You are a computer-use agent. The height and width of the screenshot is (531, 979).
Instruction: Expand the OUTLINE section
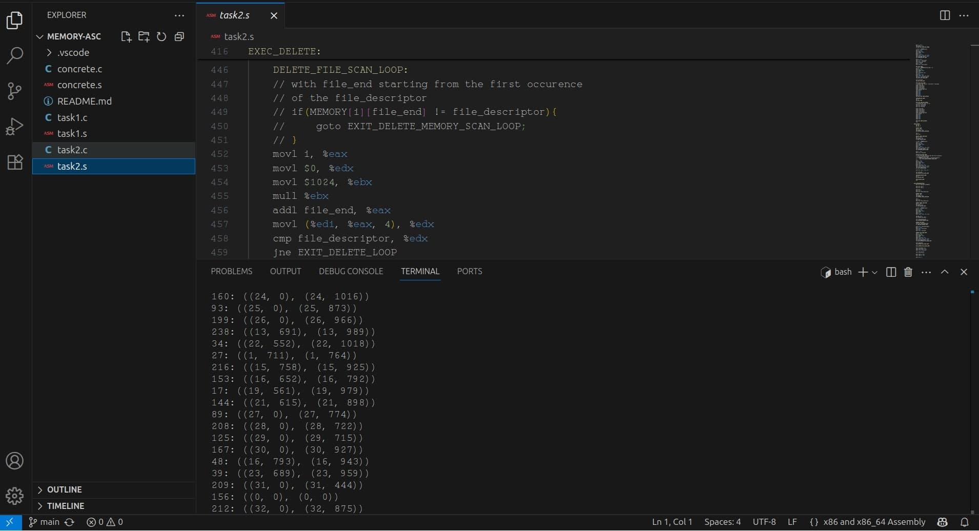114,490
